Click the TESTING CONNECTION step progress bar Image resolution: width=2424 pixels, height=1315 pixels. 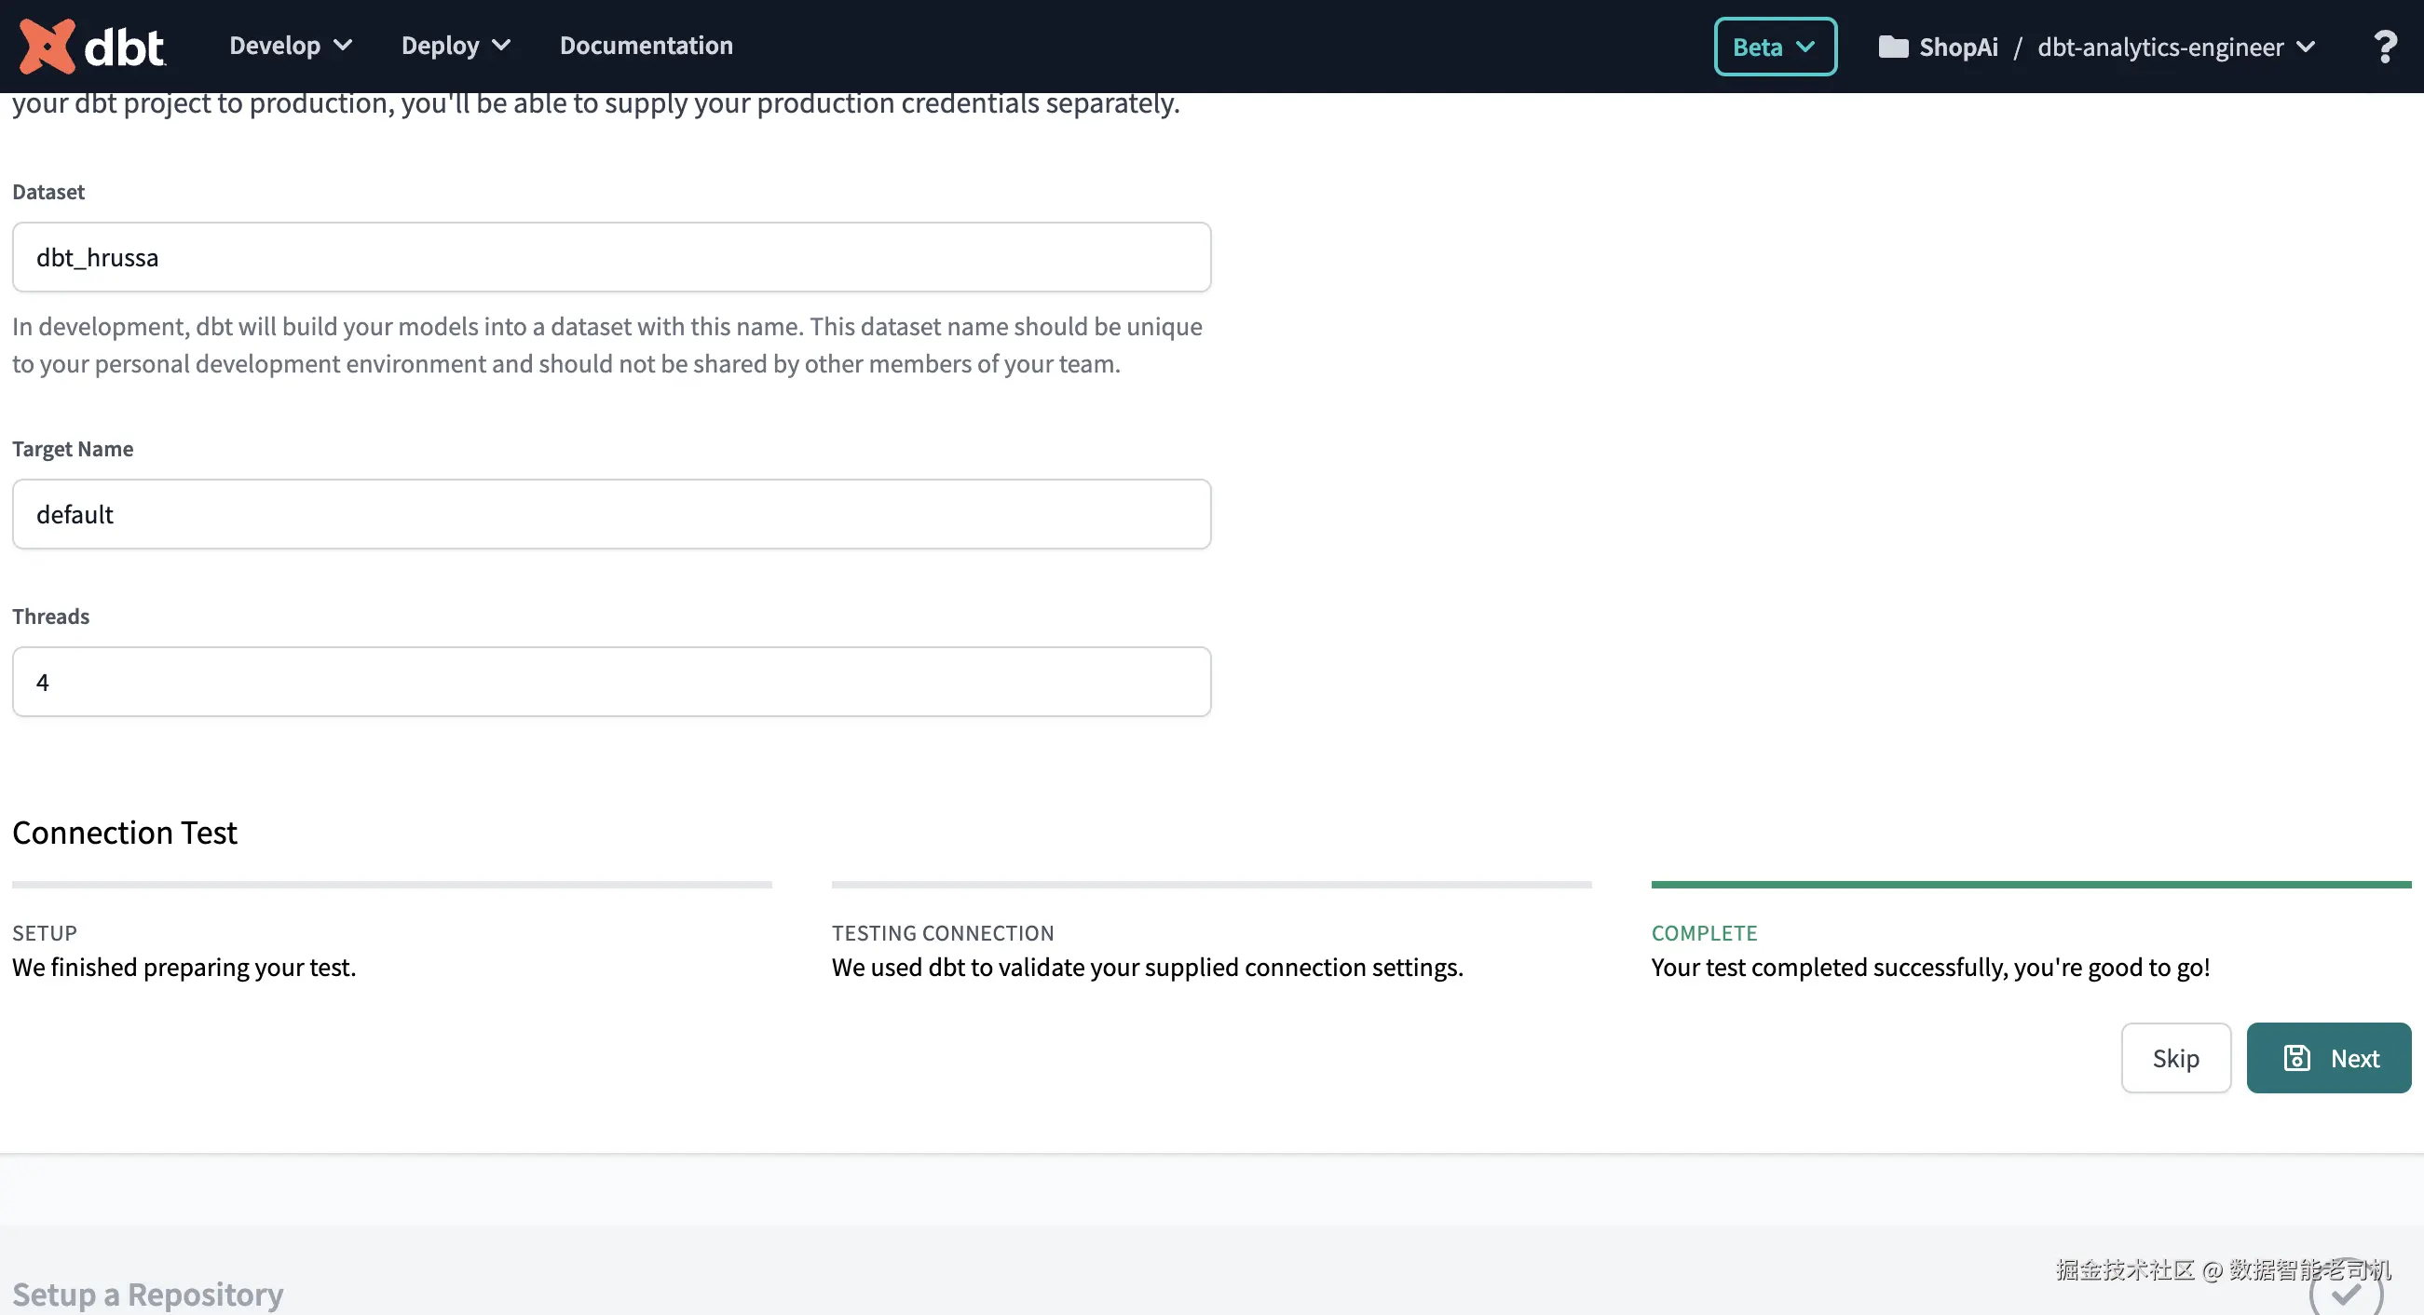pyautogui.click(x=1211, y=885)
